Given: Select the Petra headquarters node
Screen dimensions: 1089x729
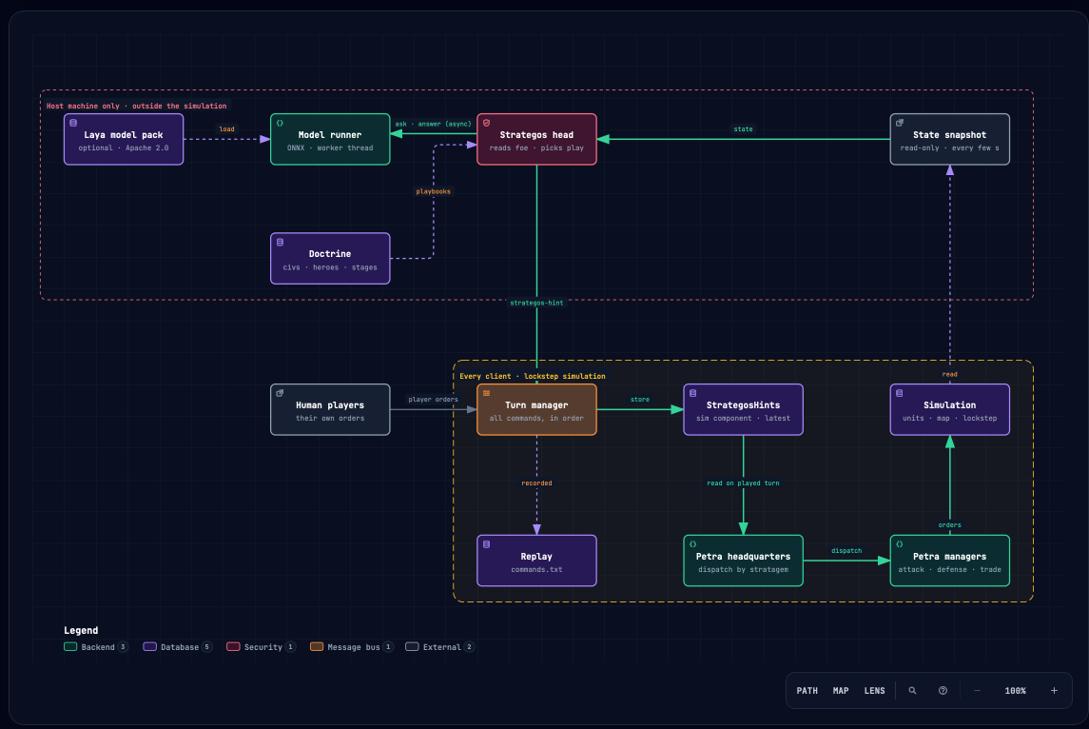Looking at the screenshot, I should [743, 561].
